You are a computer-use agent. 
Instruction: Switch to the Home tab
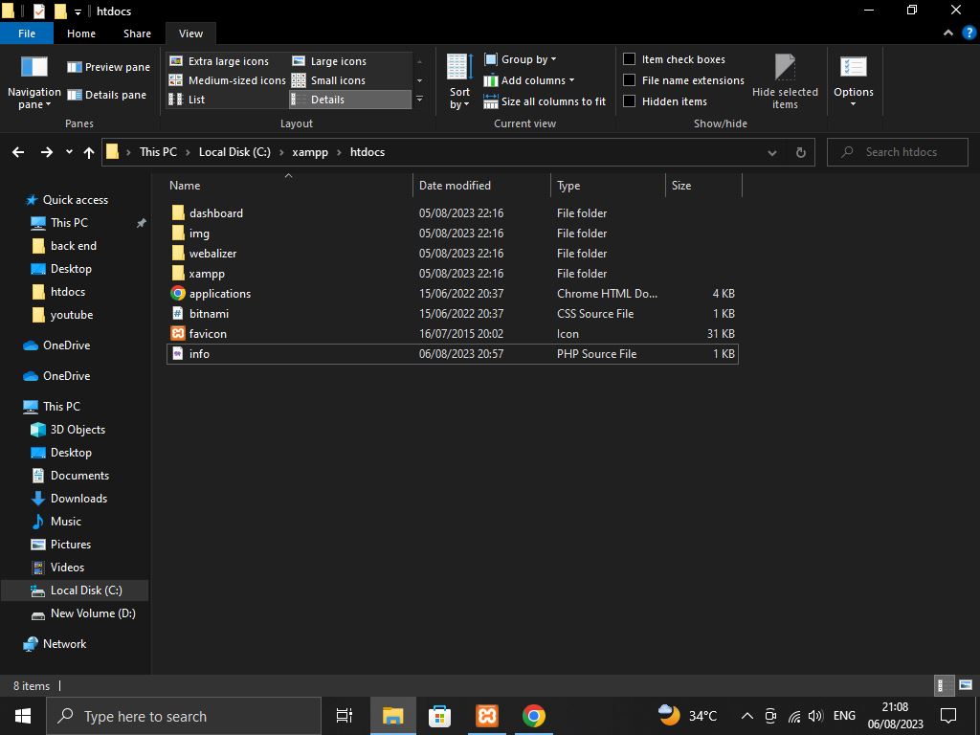point(81,33)
